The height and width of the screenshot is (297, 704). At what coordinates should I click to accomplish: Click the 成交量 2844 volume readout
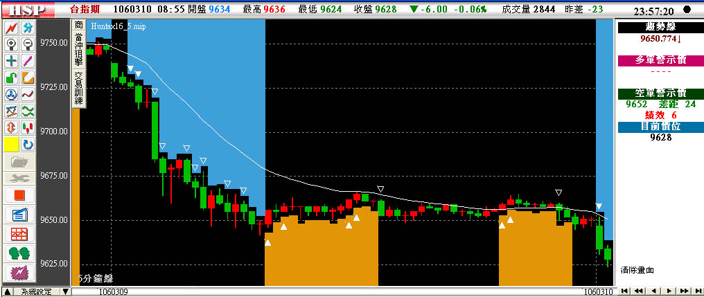tap(529, 9)
